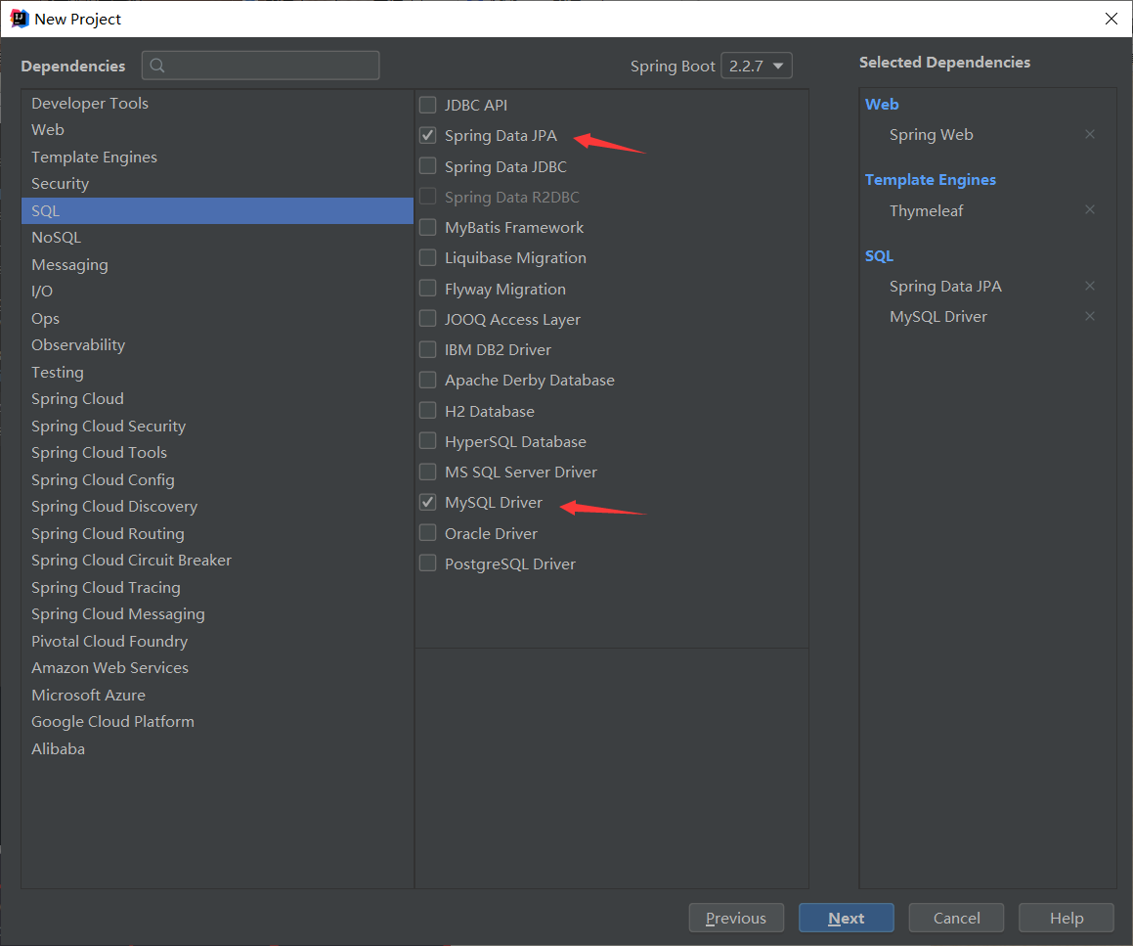Viewport: 1133px width, 946px height.
Task: Check IBM DB2 Driver
Action: 428,349
